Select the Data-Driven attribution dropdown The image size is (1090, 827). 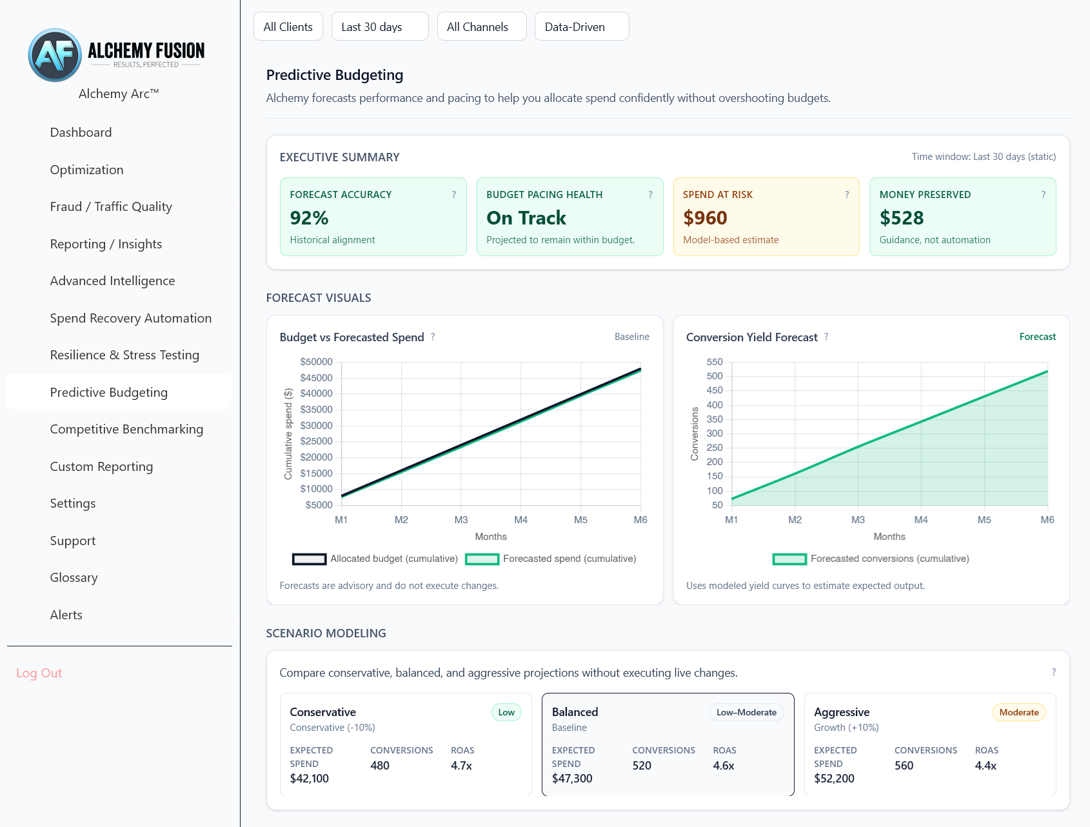[x=582, y=26]
